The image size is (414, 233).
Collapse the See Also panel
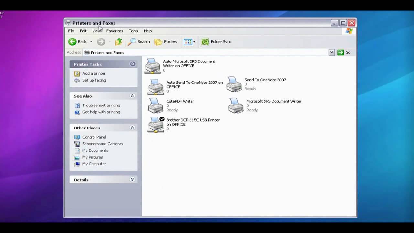[x=132, y=96]
